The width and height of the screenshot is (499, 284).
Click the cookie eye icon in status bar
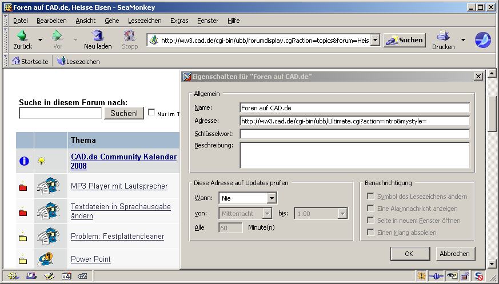click(452, 276)
